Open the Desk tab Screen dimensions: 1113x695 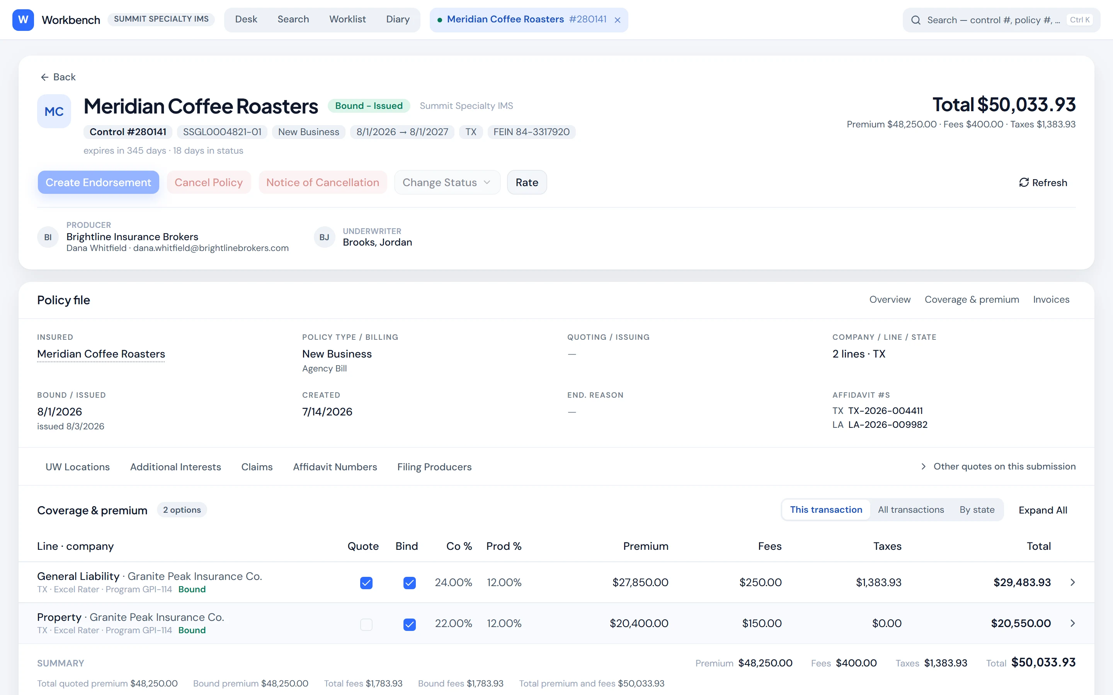click(x=246, y=20)
